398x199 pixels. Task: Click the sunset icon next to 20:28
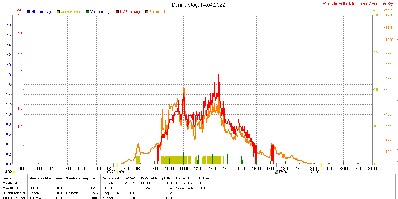pos(321,172)
